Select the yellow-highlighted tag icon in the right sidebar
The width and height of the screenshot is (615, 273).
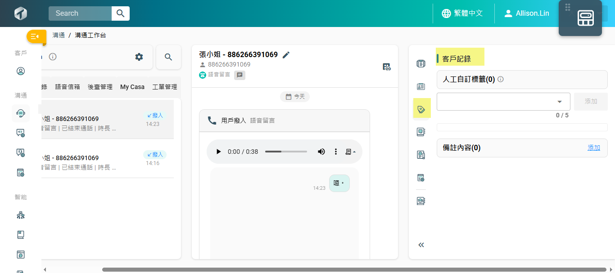pos(421,109)
